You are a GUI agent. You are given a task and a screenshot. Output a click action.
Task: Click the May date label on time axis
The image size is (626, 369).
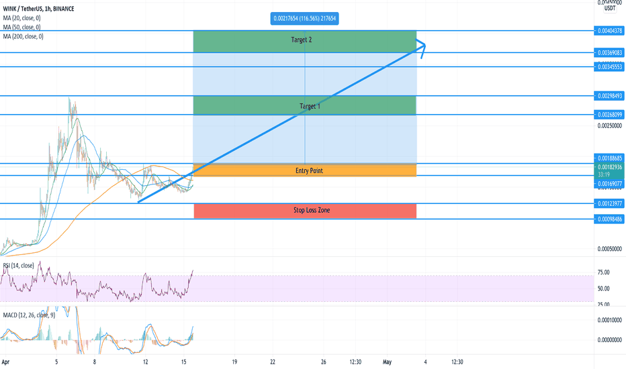(x=387, y=362)
